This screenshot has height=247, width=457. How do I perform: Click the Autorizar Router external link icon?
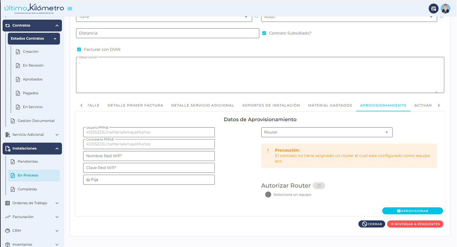point(319,186)
